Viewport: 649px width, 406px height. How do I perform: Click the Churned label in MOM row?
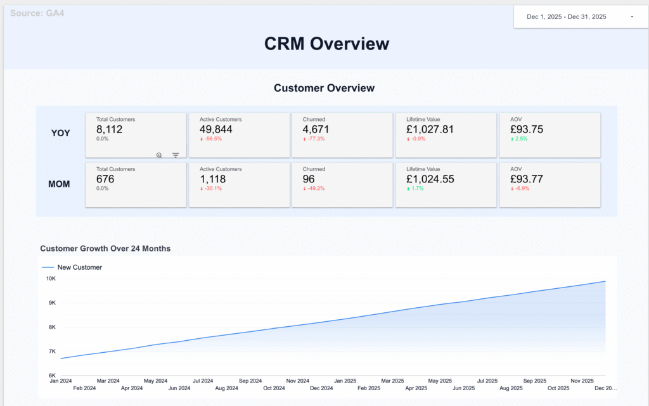(314, 169)
